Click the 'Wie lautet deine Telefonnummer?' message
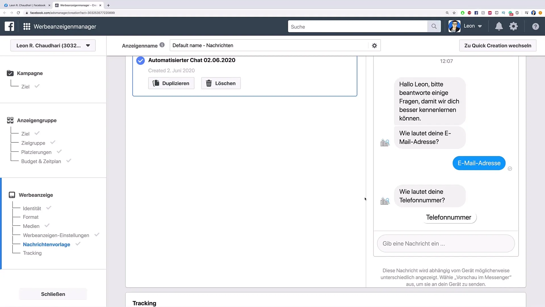Image resolution: width=545 pixels, height=307 pixels. point(430,196)
